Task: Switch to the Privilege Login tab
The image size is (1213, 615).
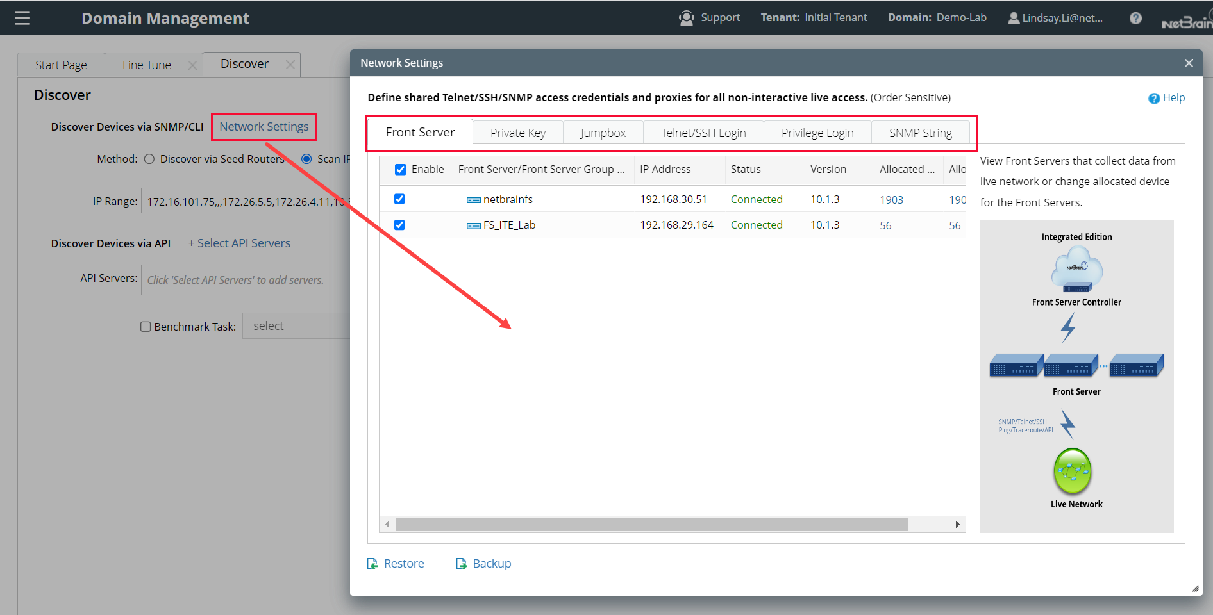Action: coord(817,133)
